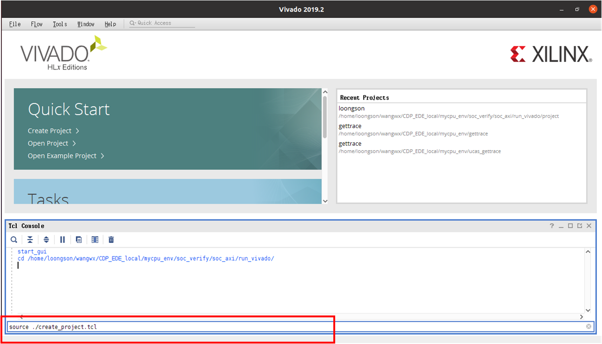
Task: Toggle column selection mode in console
Action: 95,240
